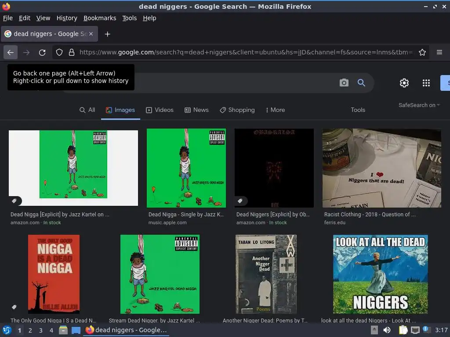Open the File menu
This screenshot has width=450, height=337.
(x=8, y=18)
